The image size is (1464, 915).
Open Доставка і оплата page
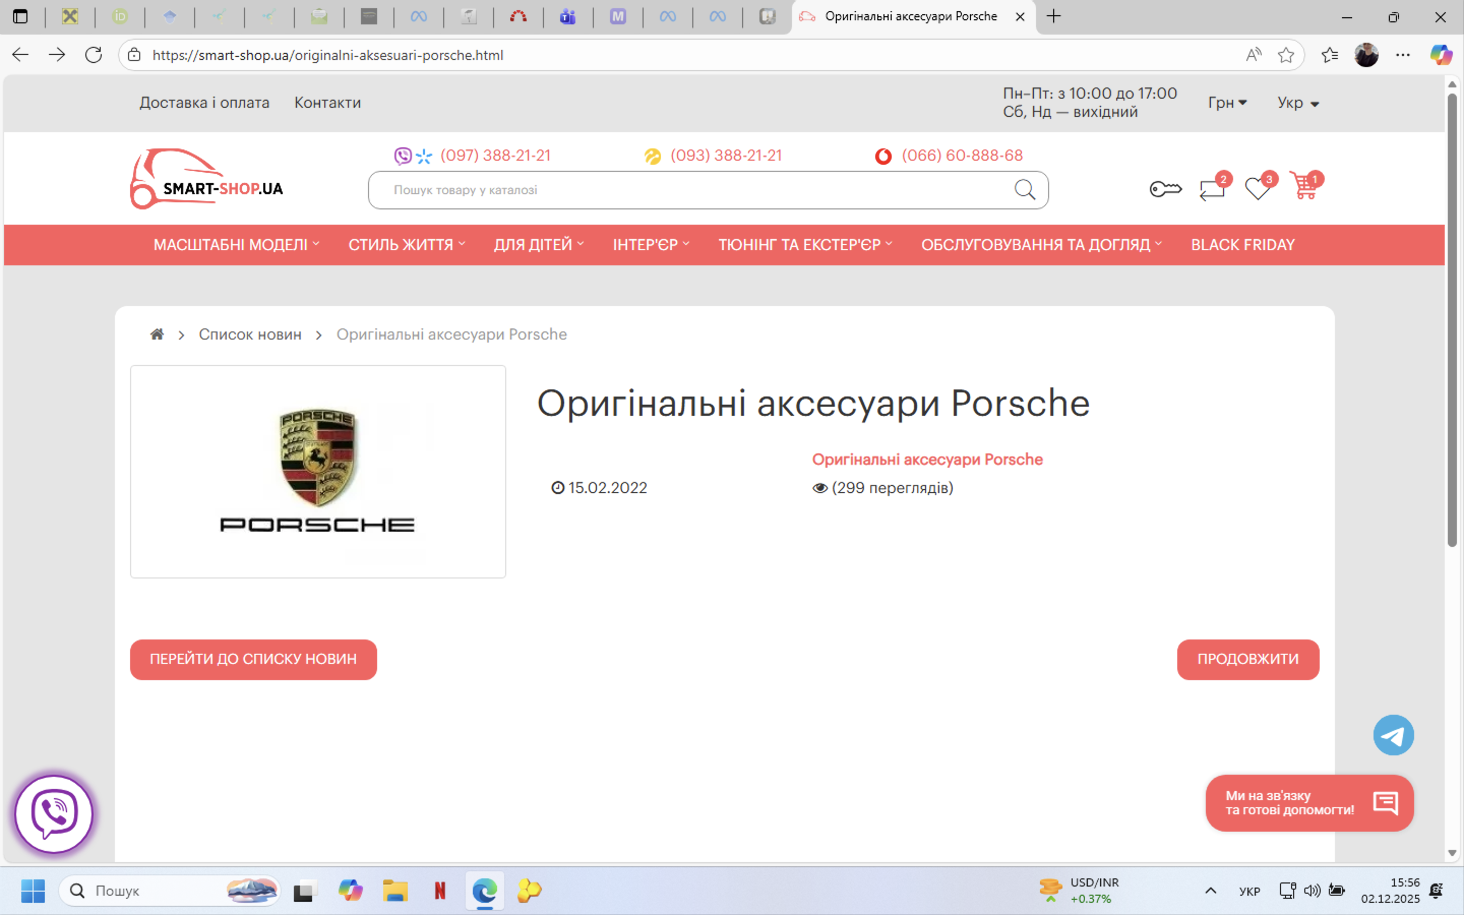204,103
